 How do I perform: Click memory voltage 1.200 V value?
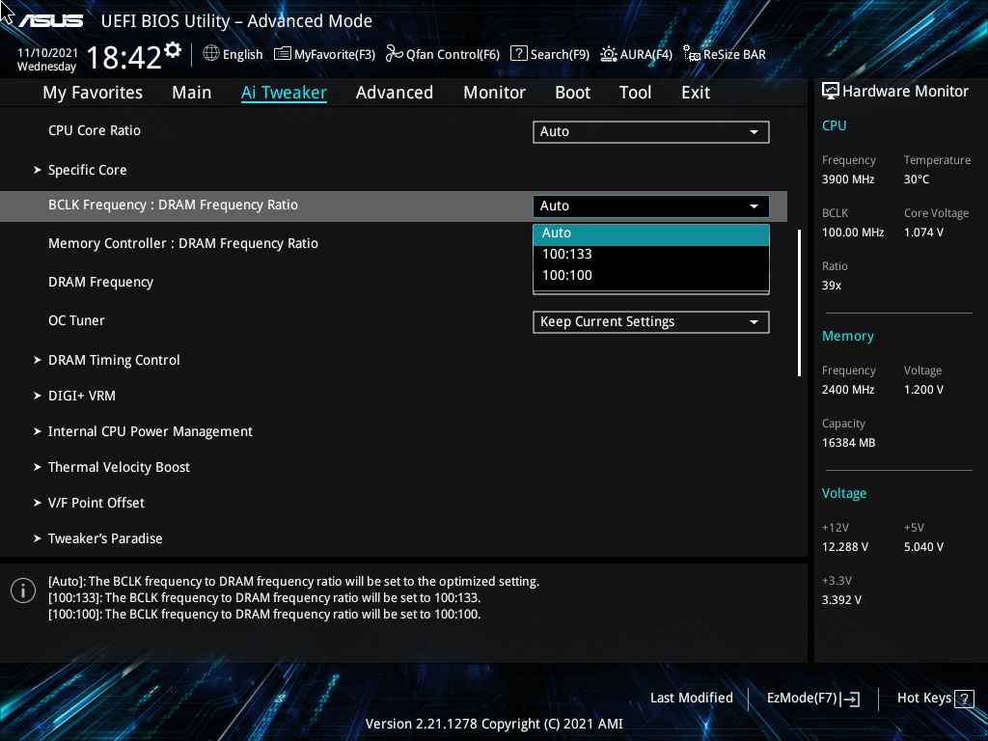tap(923, 390)
